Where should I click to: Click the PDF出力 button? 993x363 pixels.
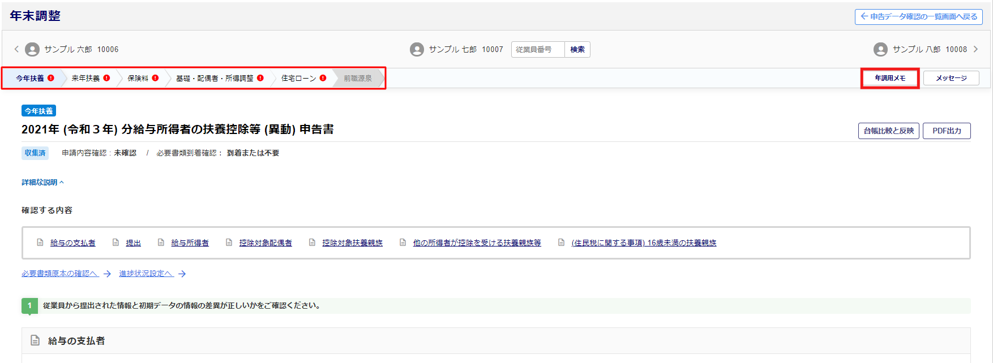947,131
